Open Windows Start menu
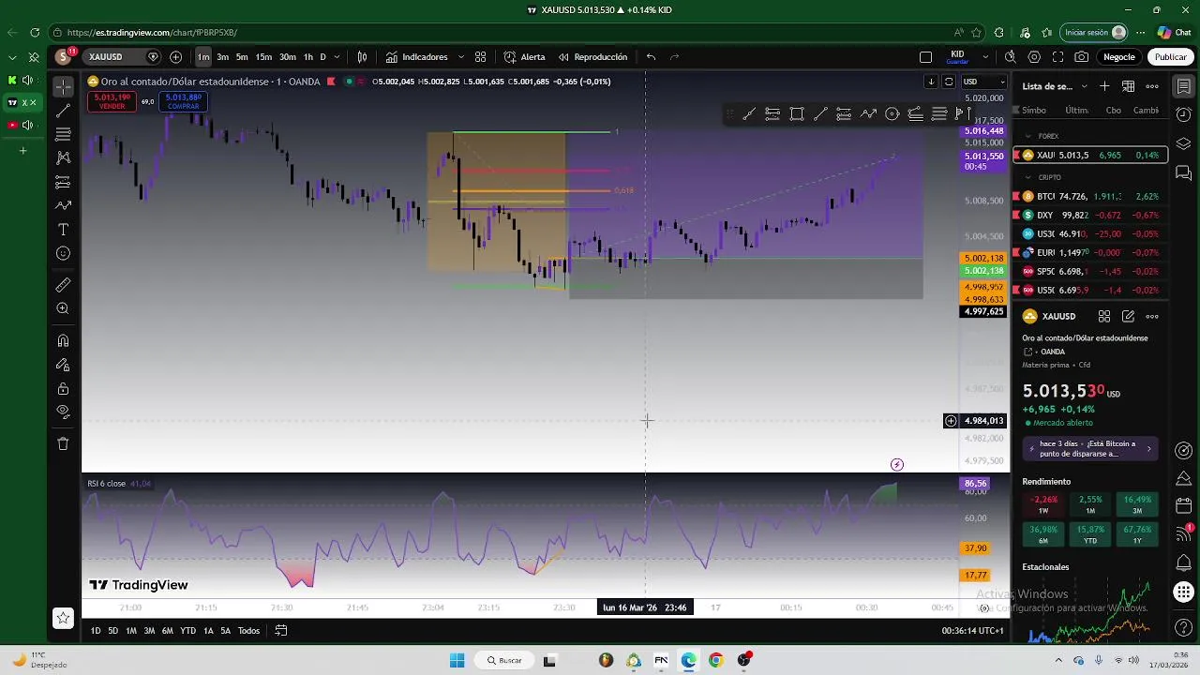The height and width of the screenshot is (675, 1200). [457, 660]
